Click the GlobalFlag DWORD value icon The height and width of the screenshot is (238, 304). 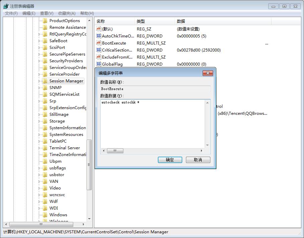(x=99, y=64)
